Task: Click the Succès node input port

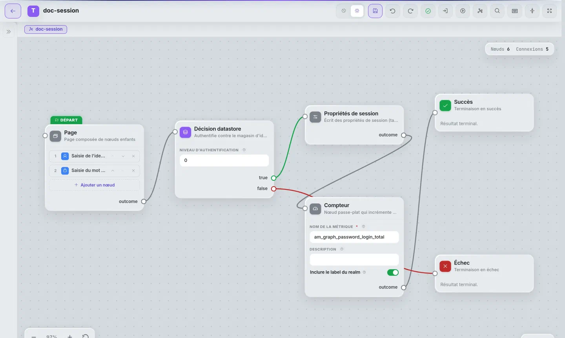Action: [435, 112]
